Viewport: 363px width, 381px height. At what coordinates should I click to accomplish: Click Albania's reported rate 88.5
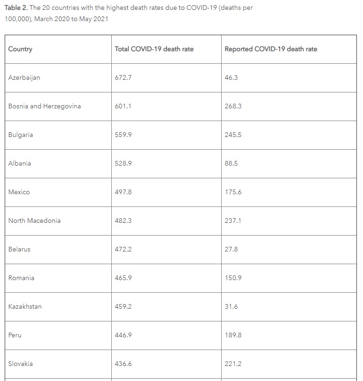[232, 163]
